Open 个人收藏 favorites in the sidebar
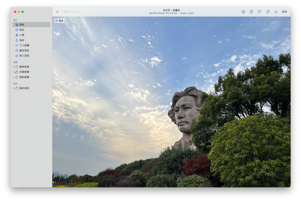This screenshot has width=301, height=201. (x=31, y=45)
